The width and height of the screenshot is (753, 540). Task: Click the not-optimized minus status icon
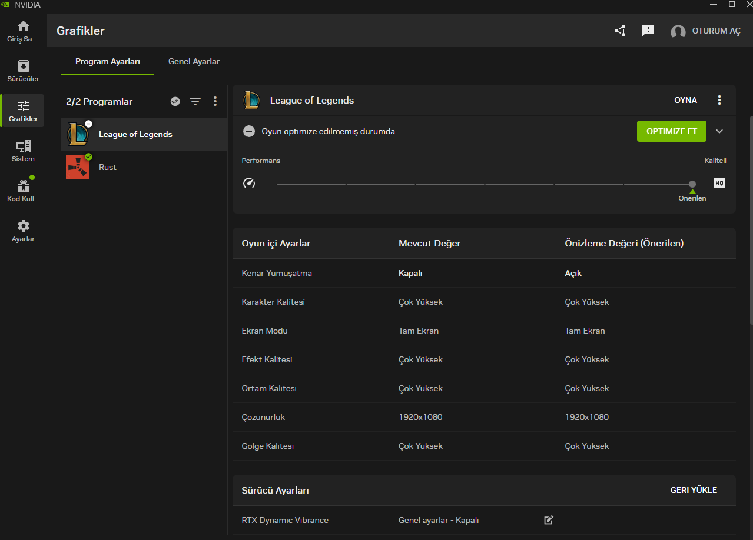tap(249, 131)
